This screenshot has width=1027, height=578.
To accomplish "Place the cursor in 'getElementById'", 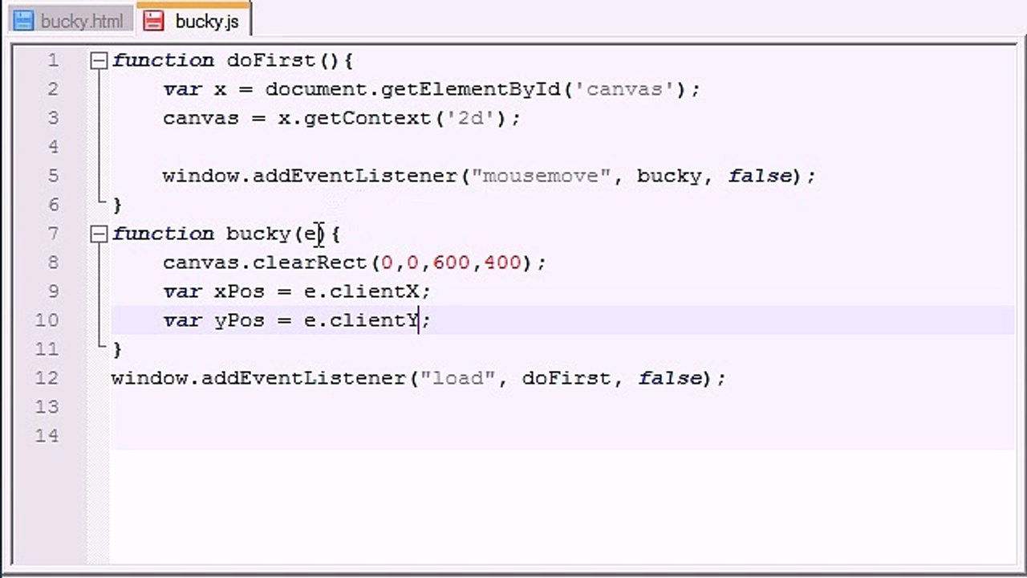I will click(470, 89).
